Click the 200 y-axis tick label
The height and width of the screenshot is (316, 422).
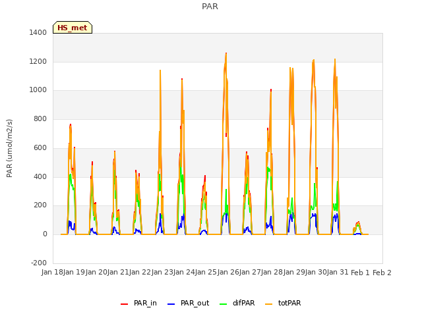[40, 205]
